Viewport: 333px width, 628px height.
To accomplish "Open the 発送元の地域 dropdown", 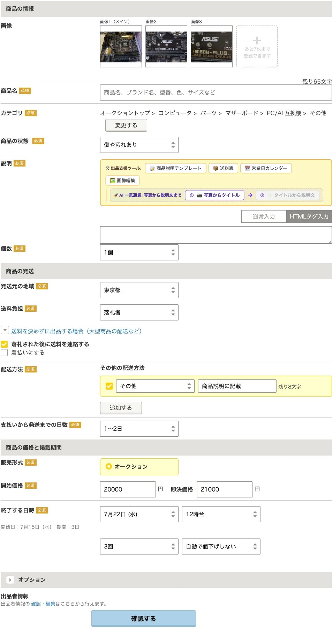I will click(x=139, y=290).
